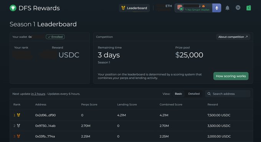Click How scoring works button
Screen dimensions: 261x142
click(231, 76)
